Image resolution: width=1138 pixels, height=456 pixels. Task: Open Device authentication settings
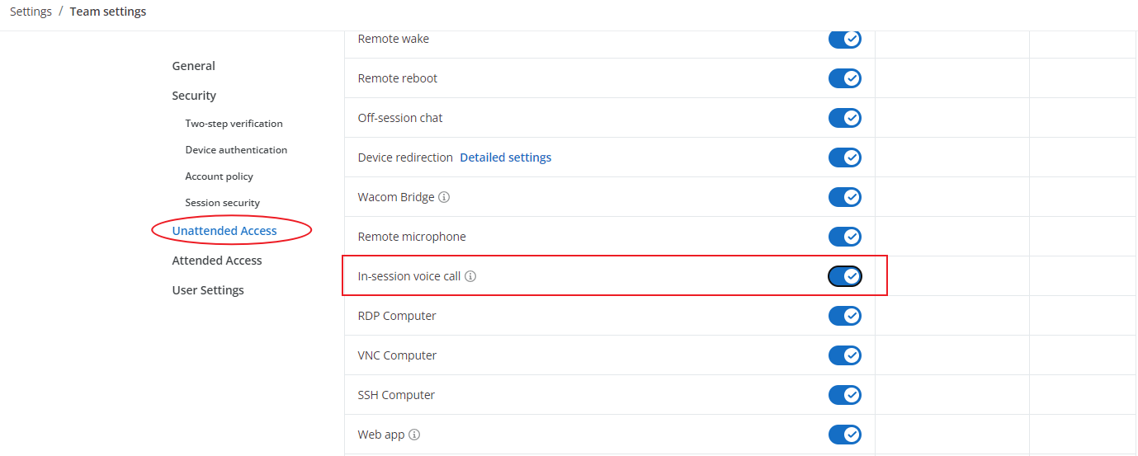pyautogui.click(x=236, y=150)
